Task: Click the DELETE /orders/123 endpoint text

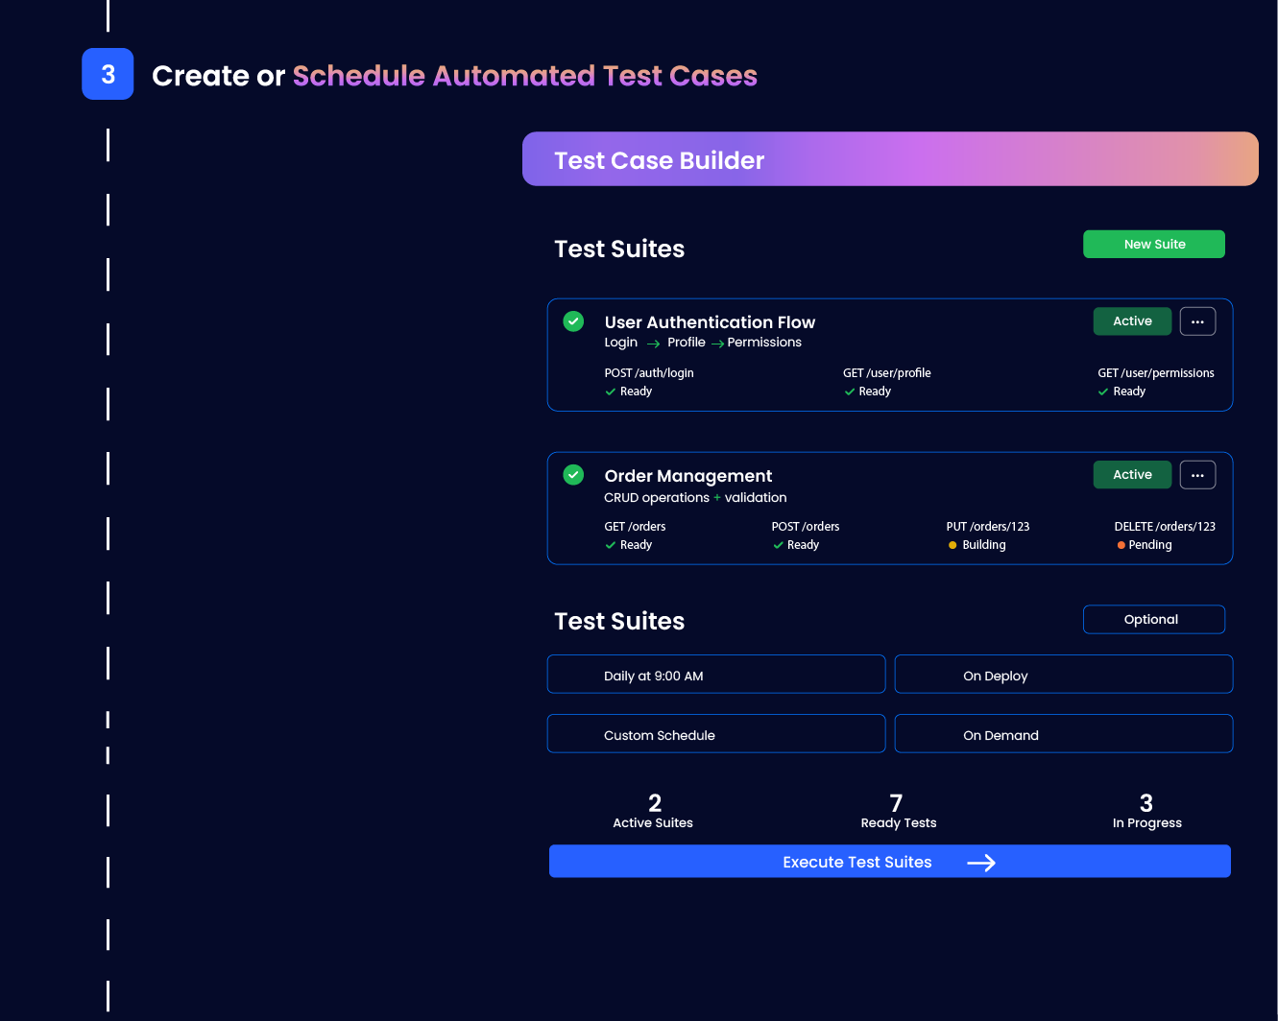Action: pos(1165,527)
